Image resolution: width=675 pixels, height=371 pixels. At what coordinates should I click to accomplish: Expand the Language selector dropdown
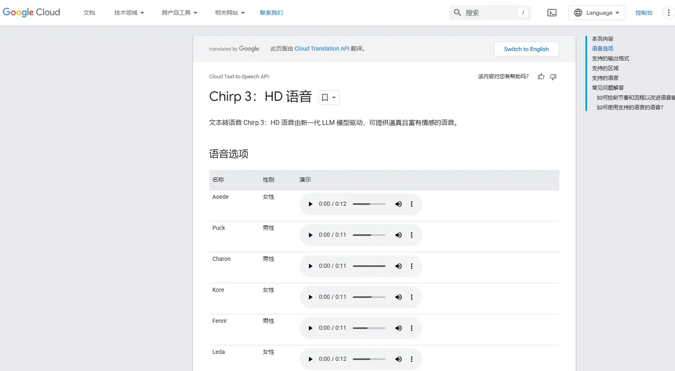pyautogui.click(x=597, y=13)
